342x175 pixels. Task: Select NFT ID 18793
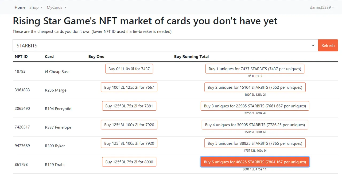click(20, 71)
